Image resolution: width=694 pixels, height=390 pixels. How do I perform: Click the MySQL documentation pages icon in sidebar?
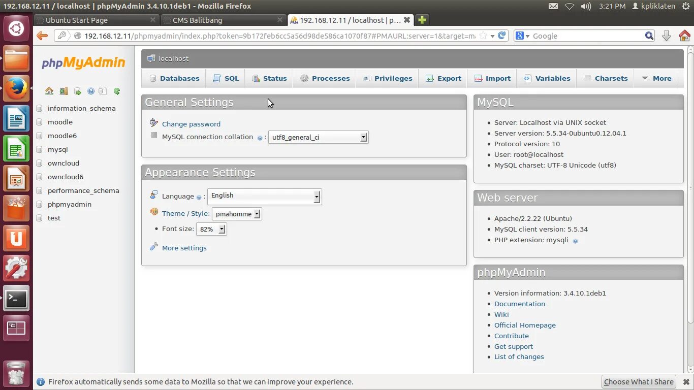pyautogui.click(x=103, y=91)
